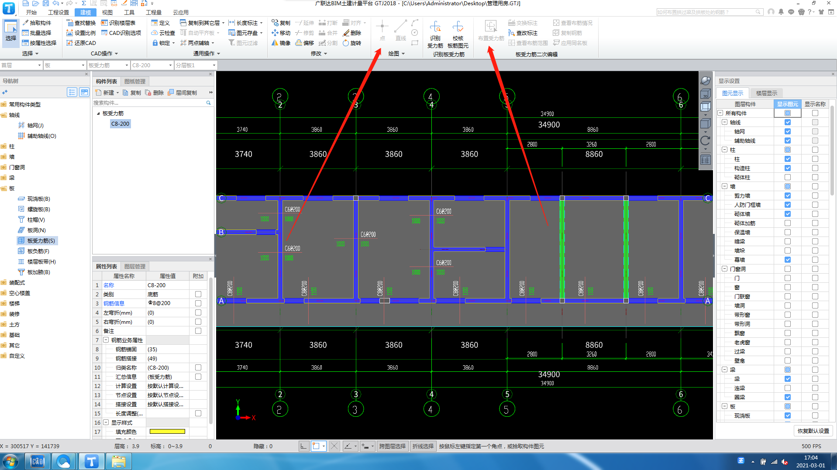Toggle 现浇板 display element checkbox

[x=788, y=415]
